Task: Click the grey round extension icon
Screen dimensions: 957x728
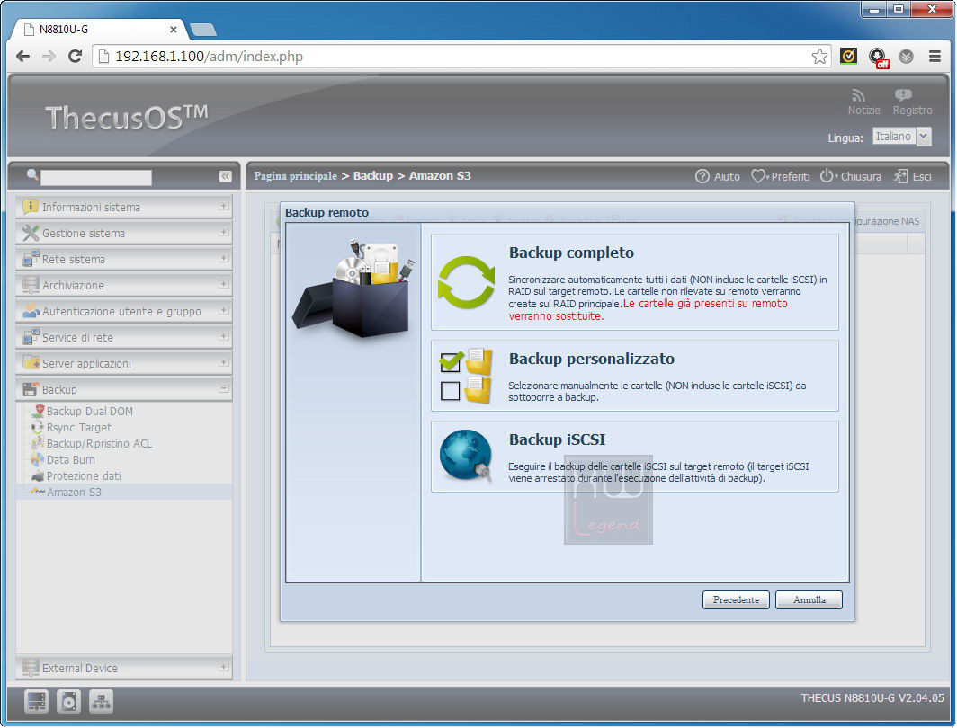Action: [x=907, y=57]
